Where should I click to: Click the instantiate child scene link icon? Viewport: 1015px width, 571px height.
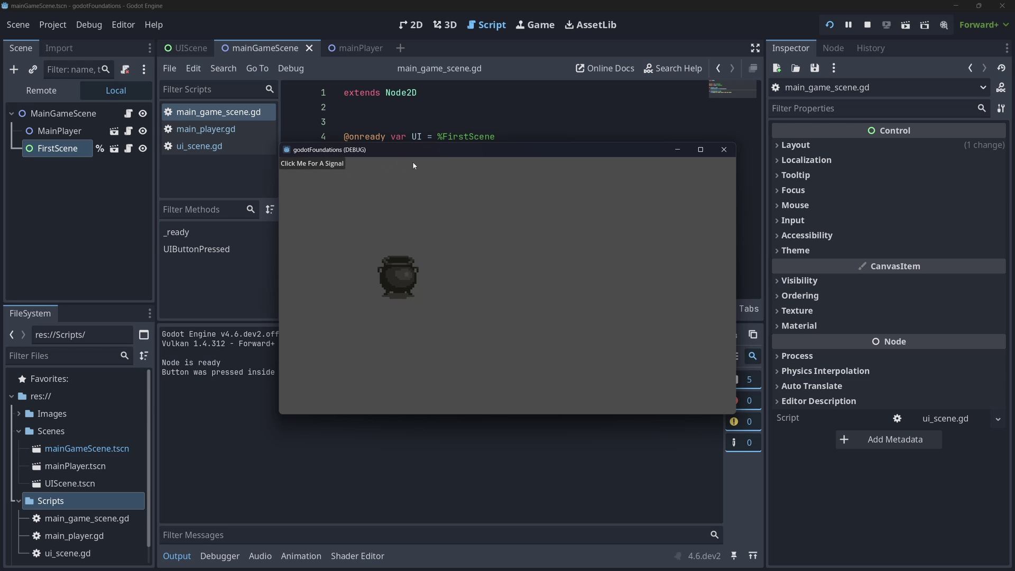[x=33, y=69]
